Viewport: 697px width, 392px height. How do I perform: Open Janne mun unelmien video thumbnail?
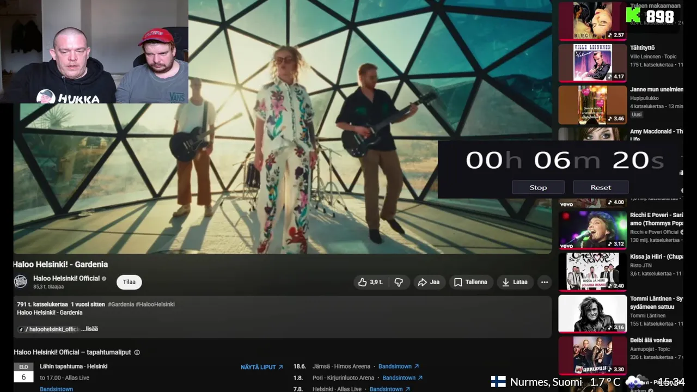coord(592,105)
